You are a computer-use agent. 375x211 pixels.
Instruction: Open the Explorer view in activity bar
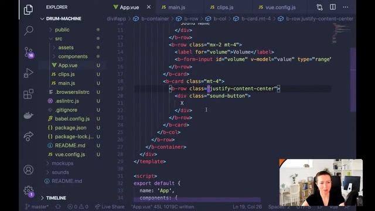click(x=28, y=9)
